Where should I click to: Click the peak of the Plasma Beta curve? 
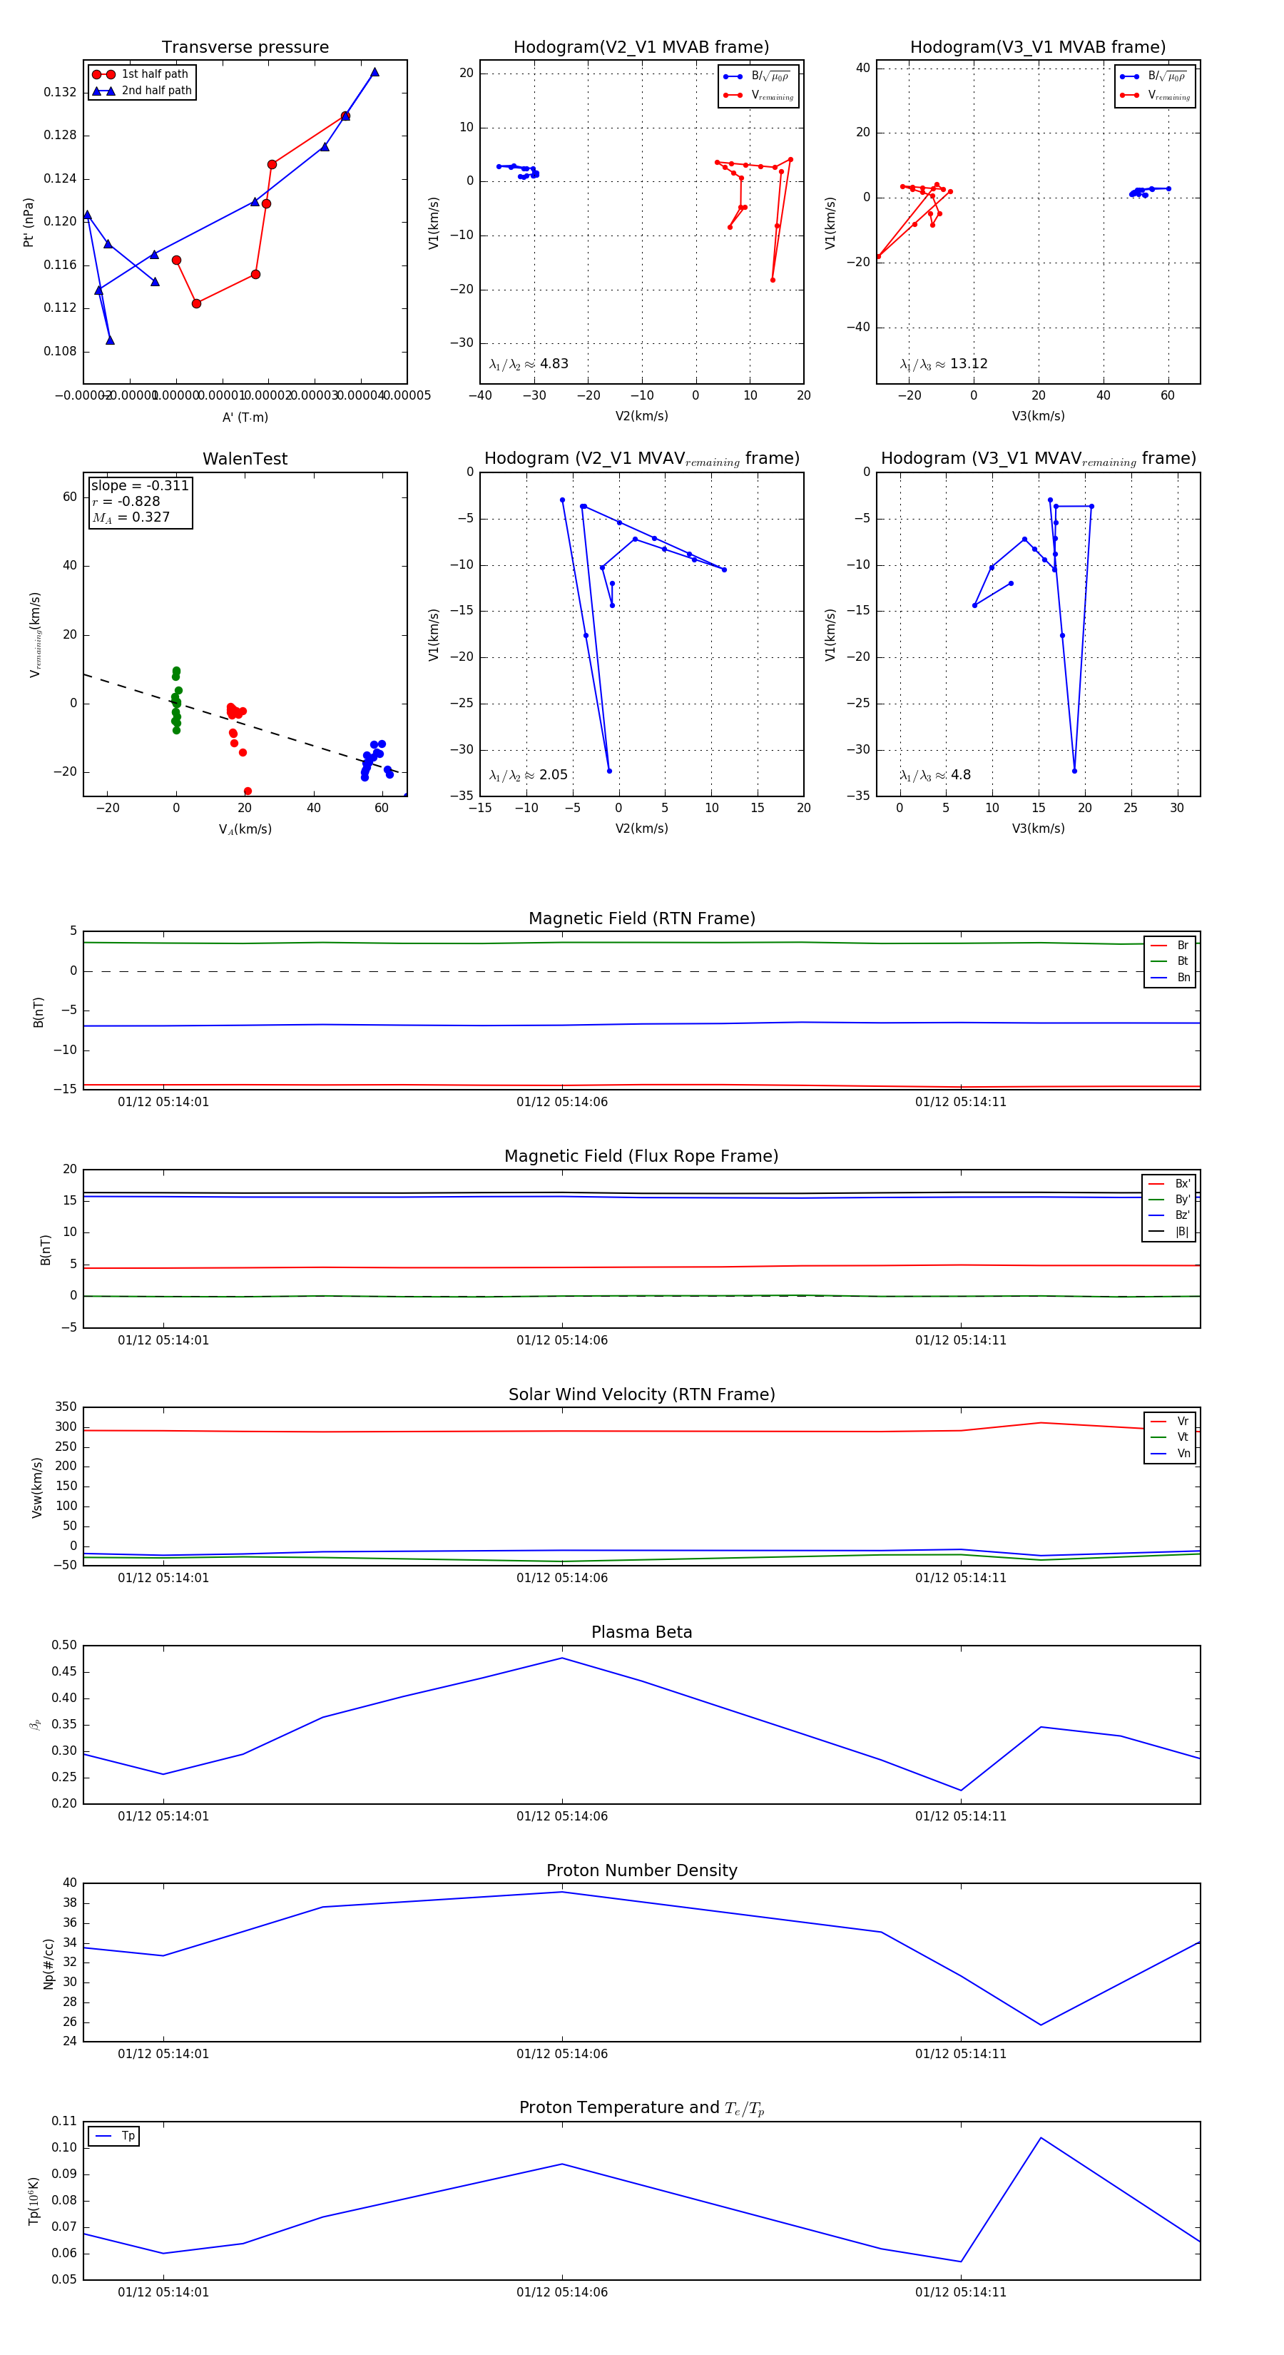[x=562, y=1658]
